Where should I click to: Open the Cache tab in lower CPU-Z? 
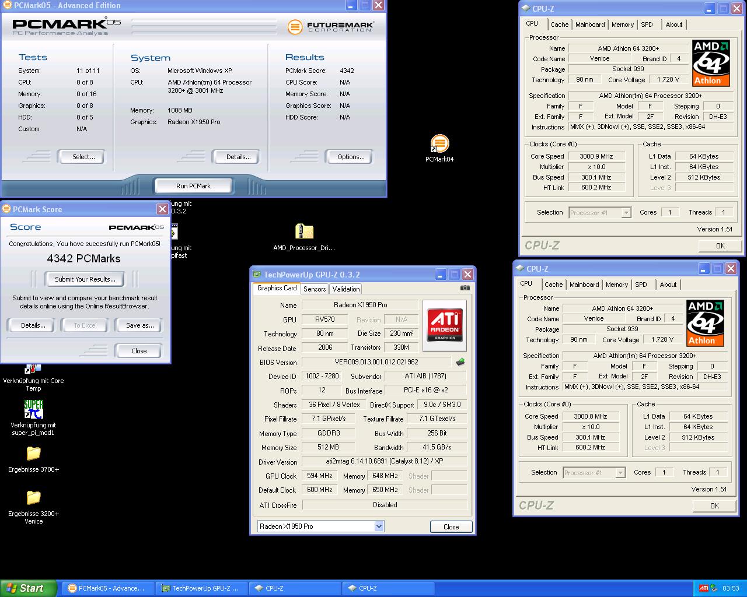coord(553,285)
